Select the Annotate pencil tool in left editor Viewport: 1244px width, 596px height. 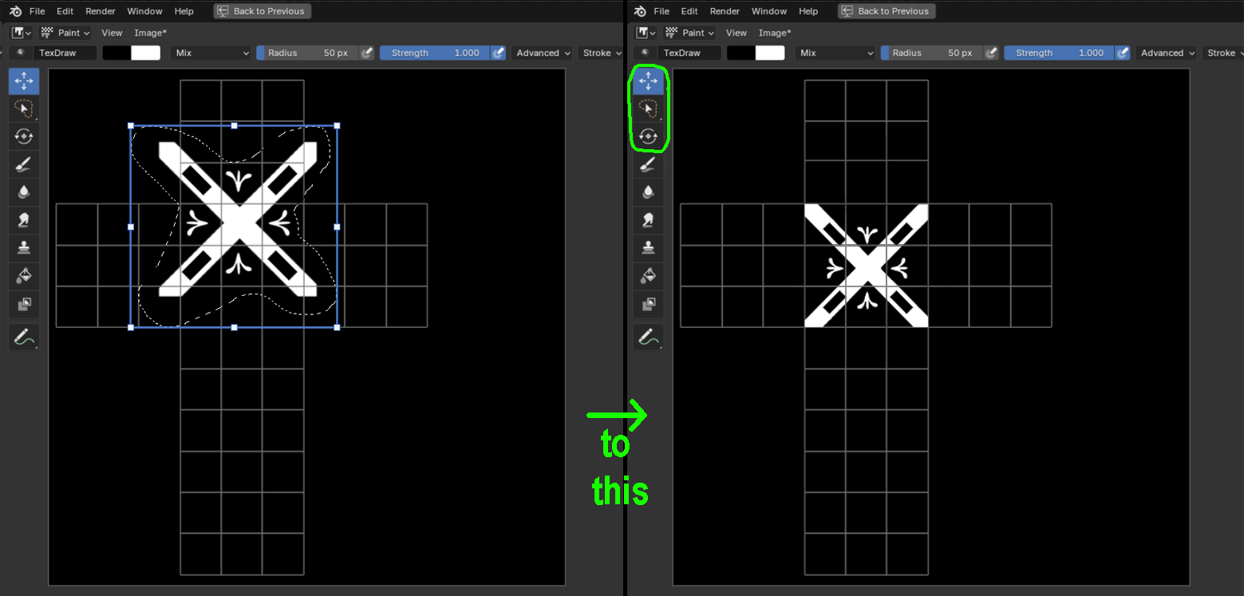pos(24,337)
